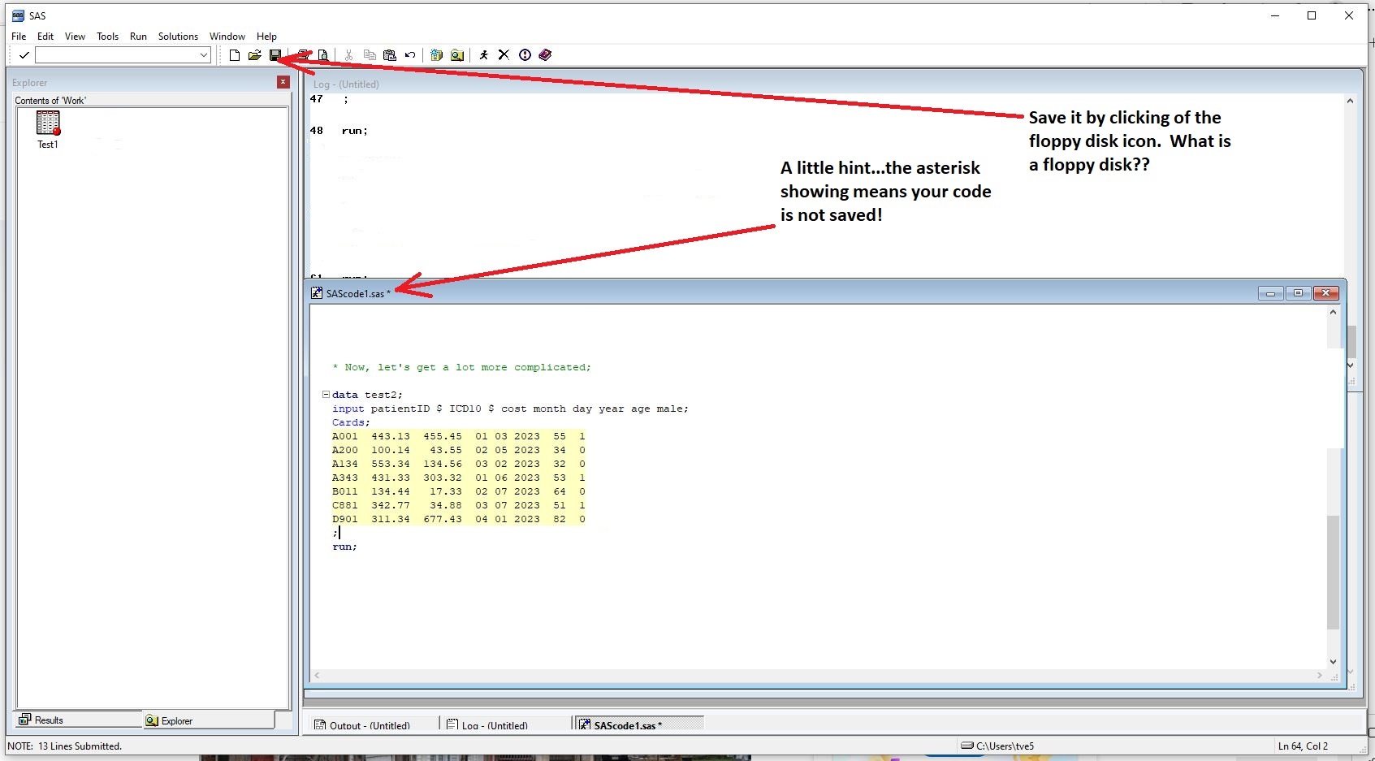Click the editor's vertical scrollbar thumb
Viewport: 1375px width, 761px height.
[x=1332, y=572]
